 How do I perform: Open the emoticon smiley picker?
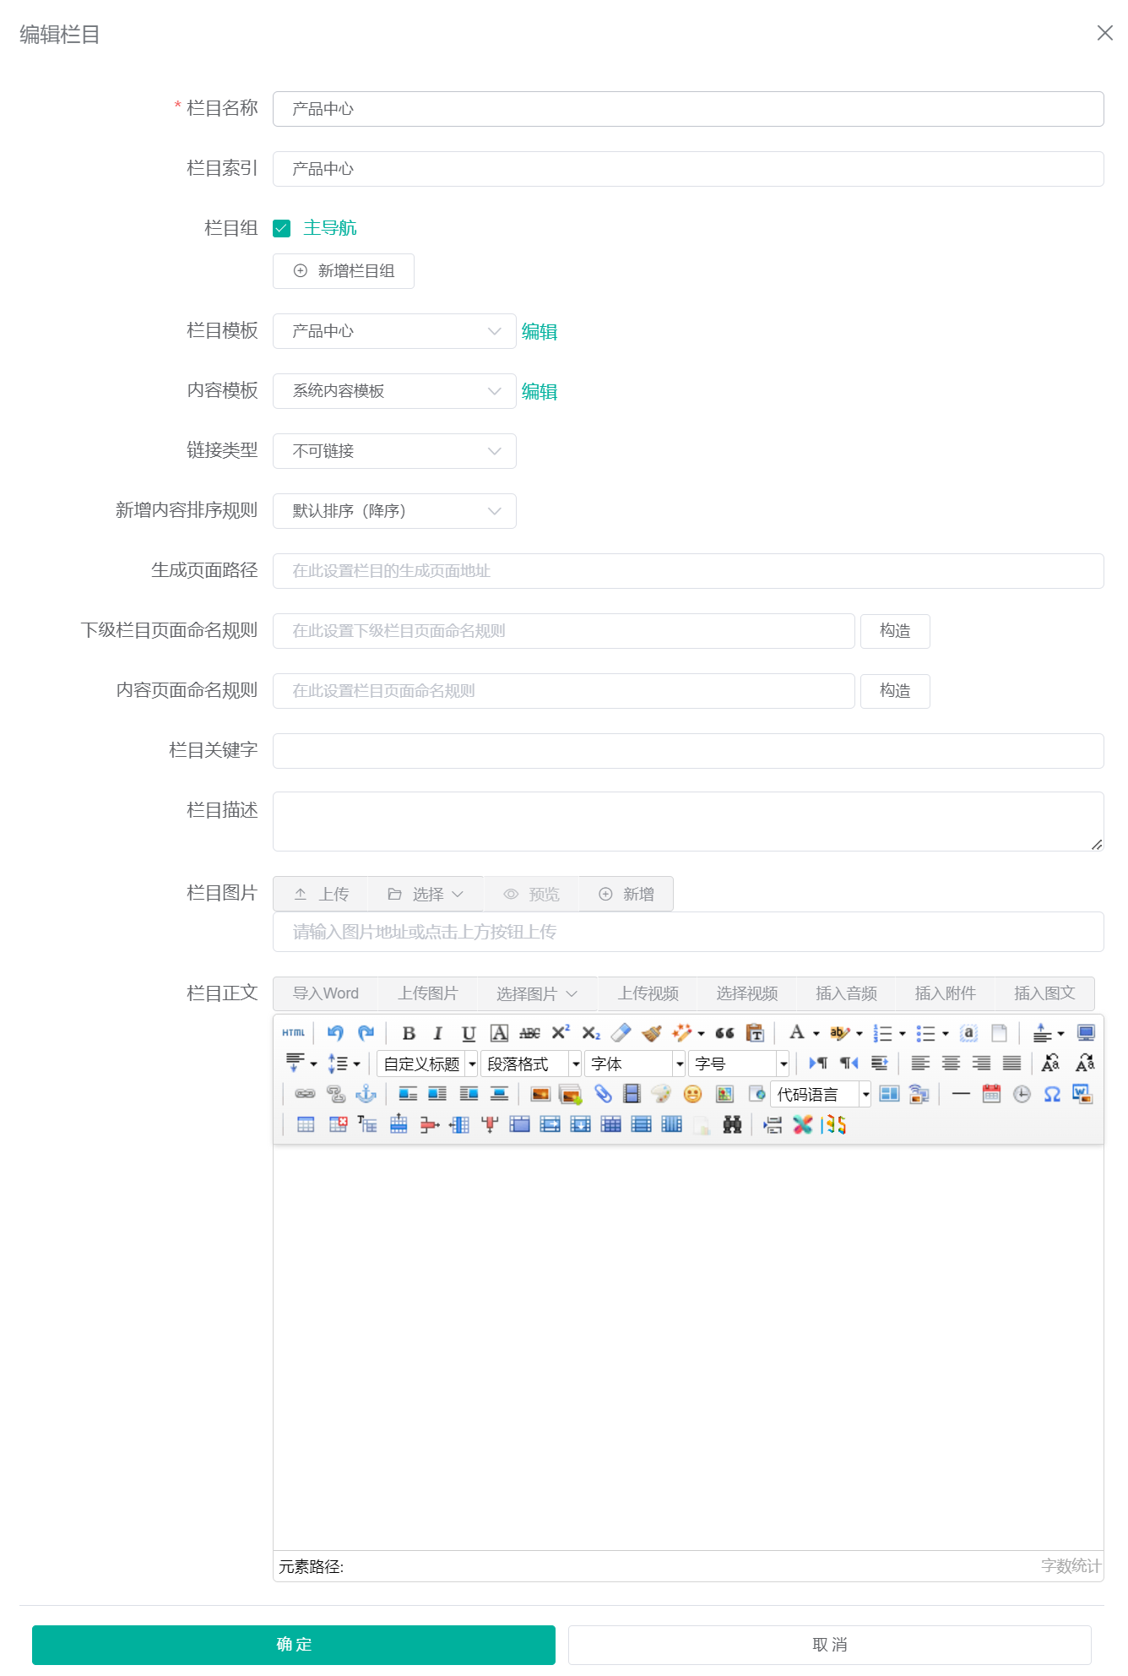point(692,1094)
